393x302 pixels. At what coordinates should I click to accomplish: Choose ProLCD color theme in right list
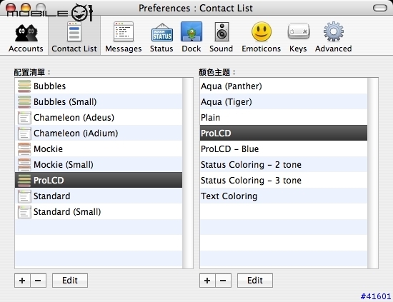point(284,134)
